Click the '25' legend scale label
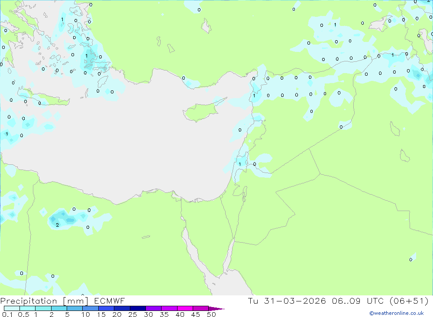The width and height of the screenshot is (433, 317). 132,314
